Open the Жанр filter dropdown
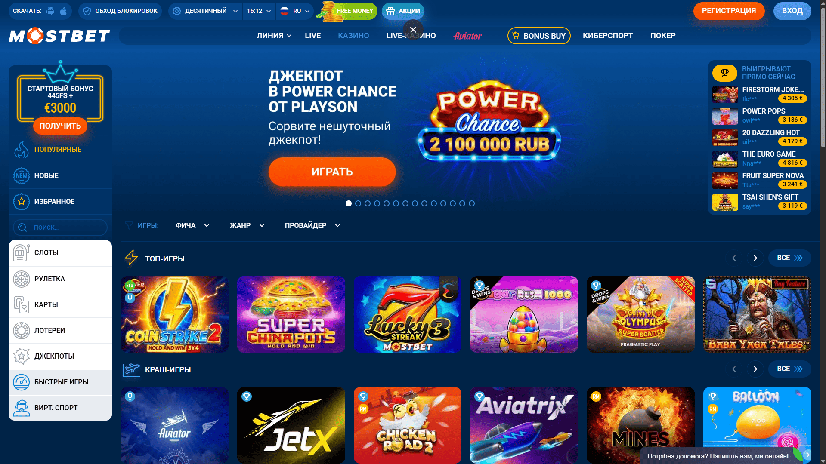Image resolution: width=826 pixels, height=464 pixels. coord(247,225)
